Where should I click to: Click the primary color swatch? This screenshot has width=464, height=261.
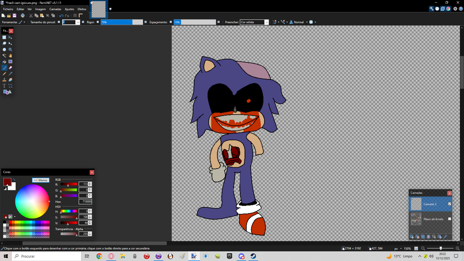(7, 182)
